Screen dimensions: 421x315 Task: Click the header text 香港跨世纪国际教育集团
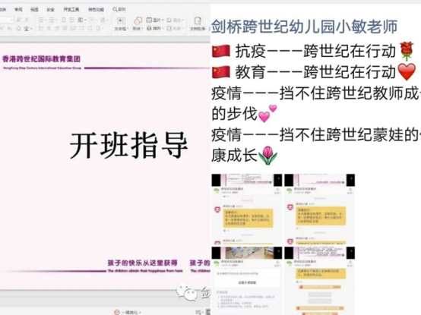click(x=41, y=58)
